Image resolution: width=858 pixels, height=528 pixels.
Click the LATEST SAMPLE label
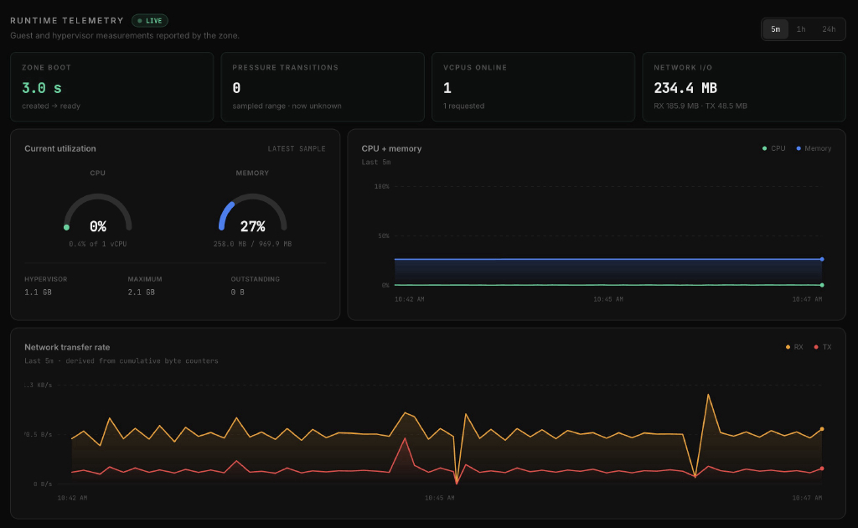click(297, 149)
